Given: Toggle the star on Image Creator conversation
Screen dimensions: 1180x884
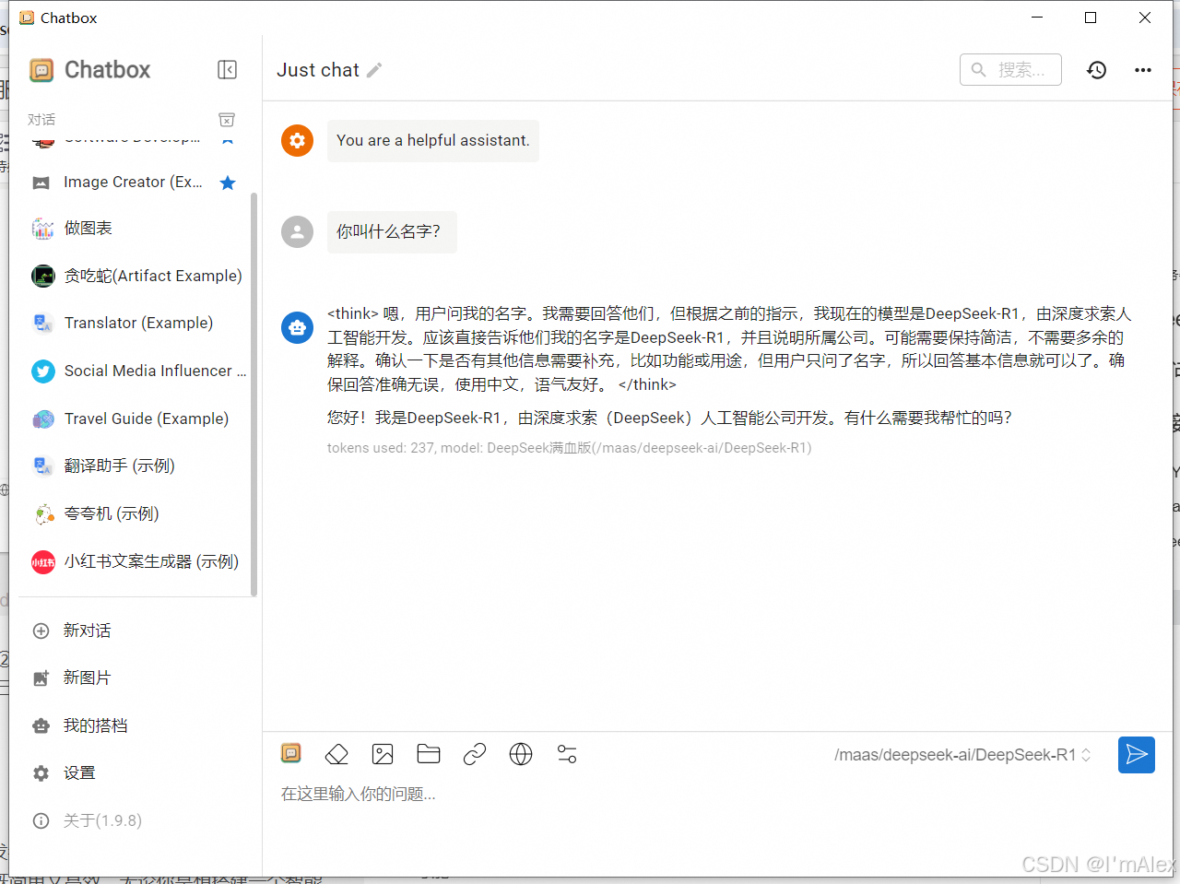Looking at the screenshot, I should pyautogui.click(x=228, y=183).
